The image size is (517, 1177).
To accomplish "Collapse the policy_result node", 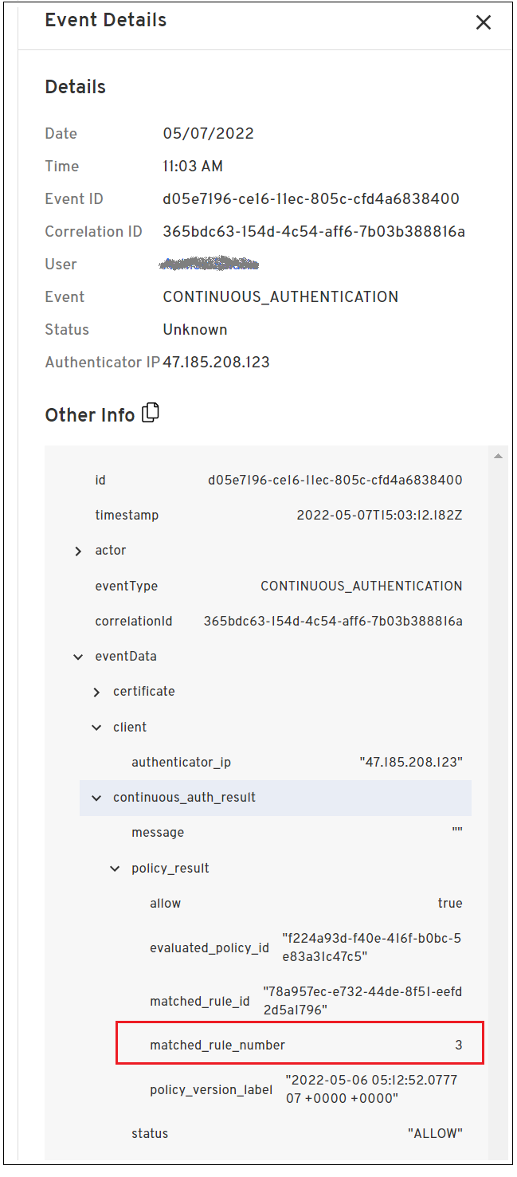I will 115,868.
